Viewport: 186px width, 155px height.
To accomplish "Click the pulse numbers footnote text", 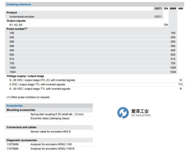I will click(28, 97).
